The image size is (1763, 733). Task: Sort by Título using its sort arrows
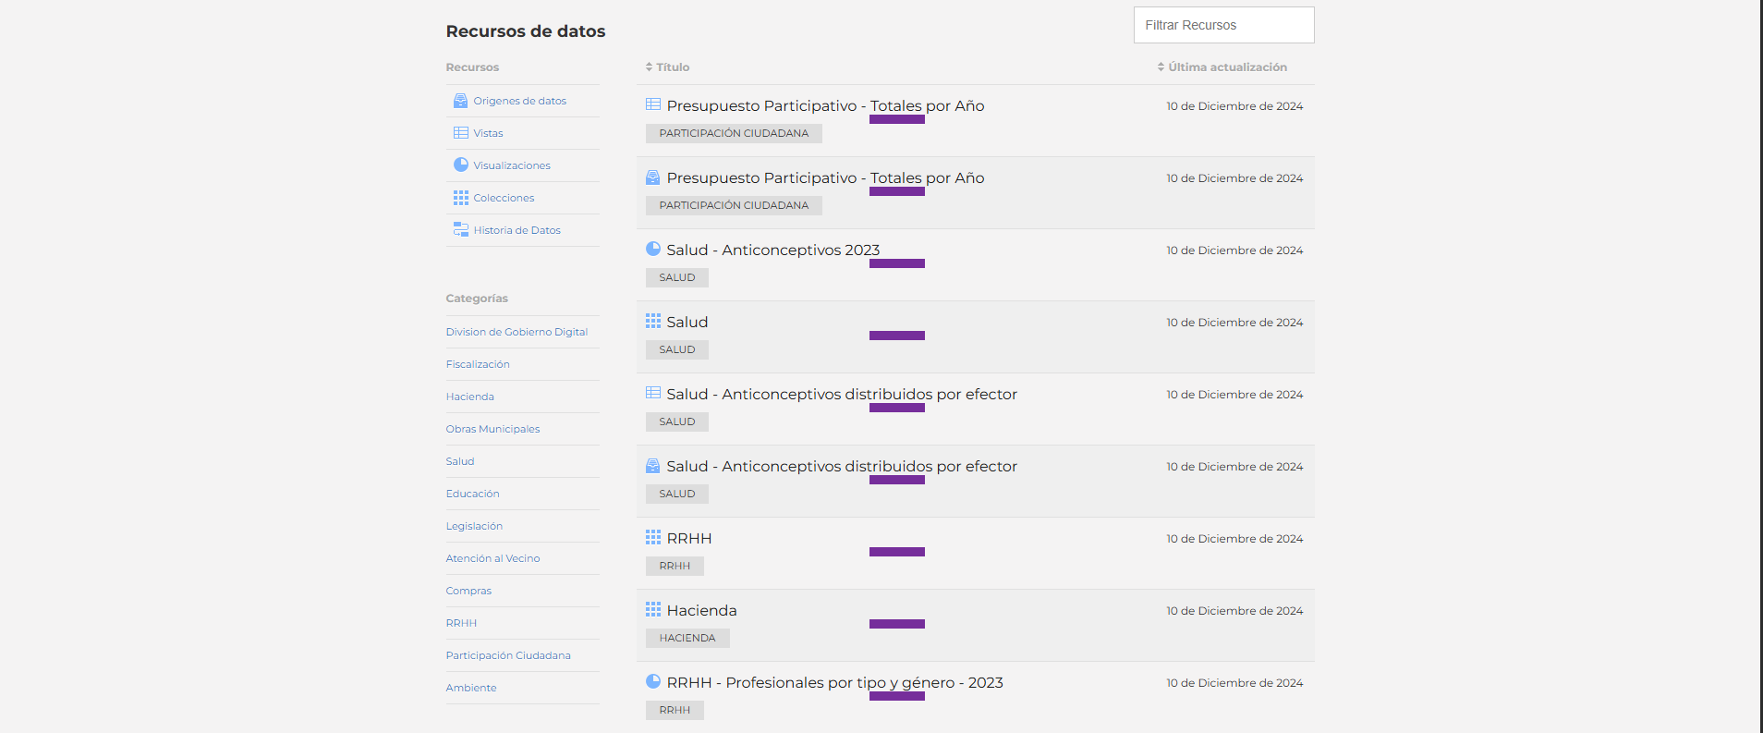pos(649,67)
